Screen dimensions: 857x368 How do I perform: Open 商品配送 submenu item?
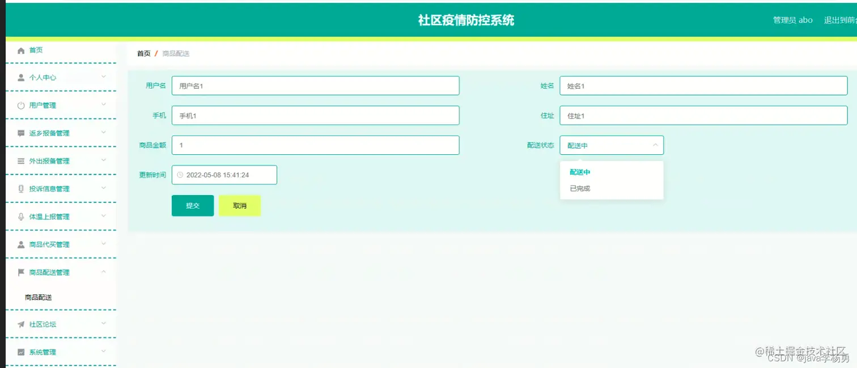point(39,297)
